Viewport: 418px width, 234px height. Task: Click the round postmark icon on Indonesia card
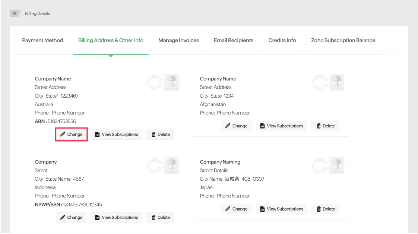[155, 165]
